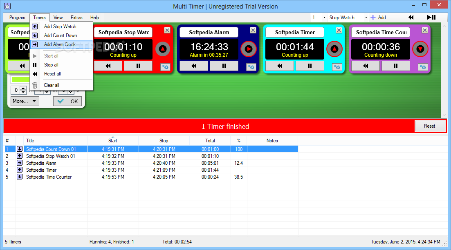Select Softpedia Time Counter list row

click(151, 177)
